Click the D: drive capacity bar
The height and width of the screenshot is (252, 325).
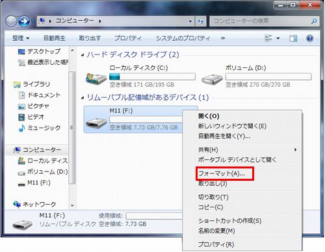coord(268,76)
